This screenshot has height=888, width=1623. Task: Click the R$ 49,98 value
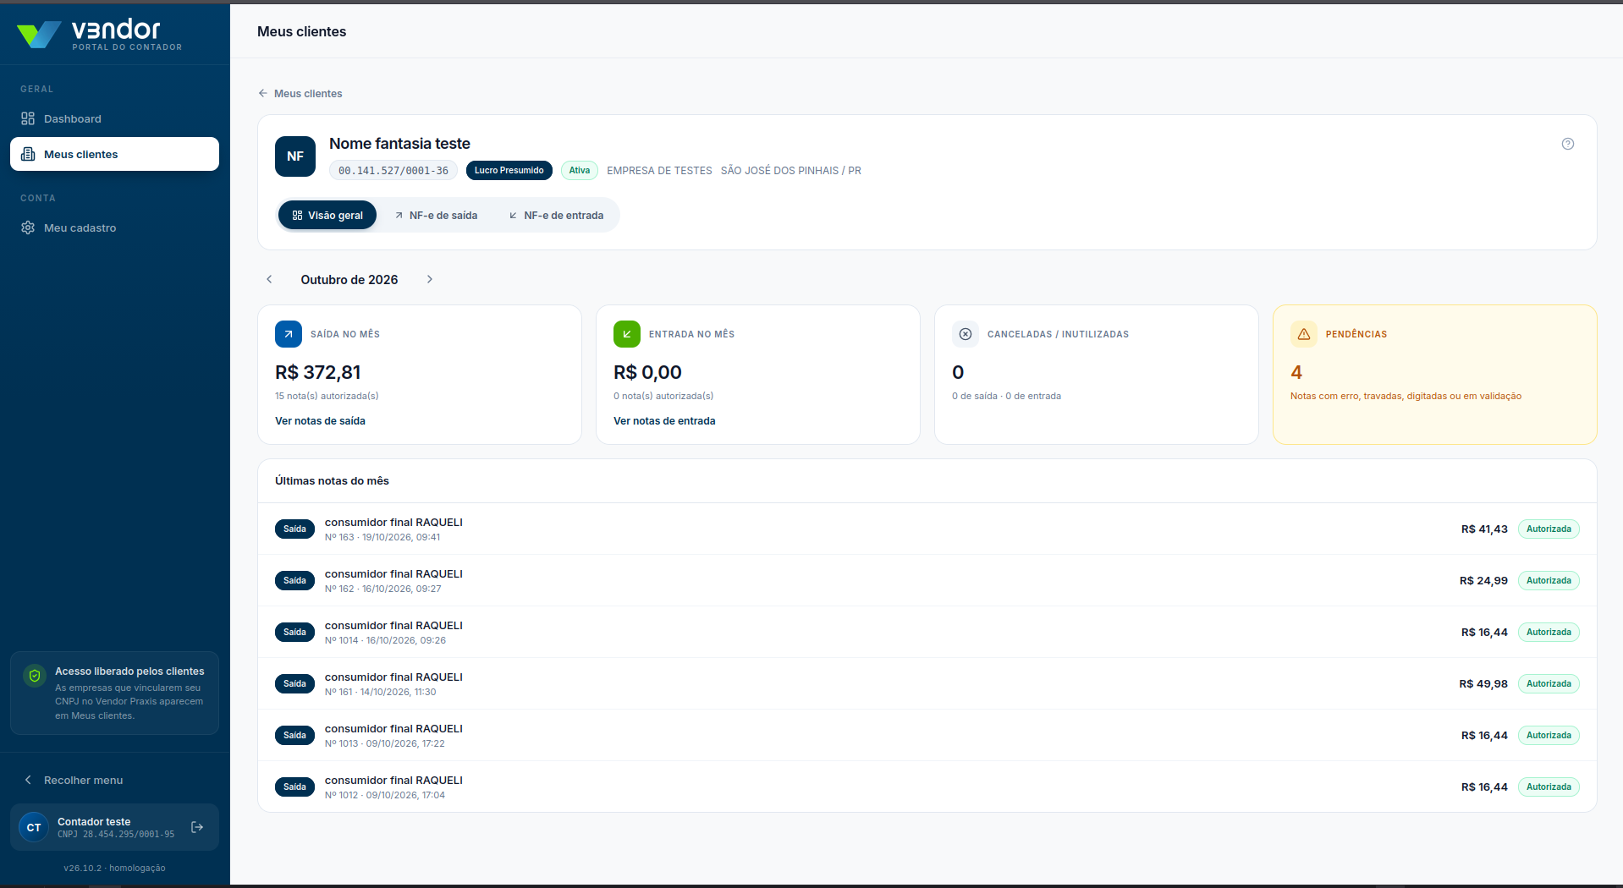1483,683
